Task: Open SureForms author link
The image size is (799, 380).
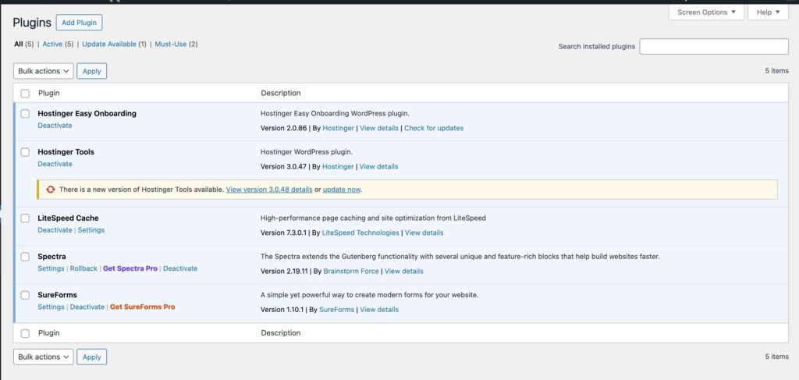Action: (337, 310)
